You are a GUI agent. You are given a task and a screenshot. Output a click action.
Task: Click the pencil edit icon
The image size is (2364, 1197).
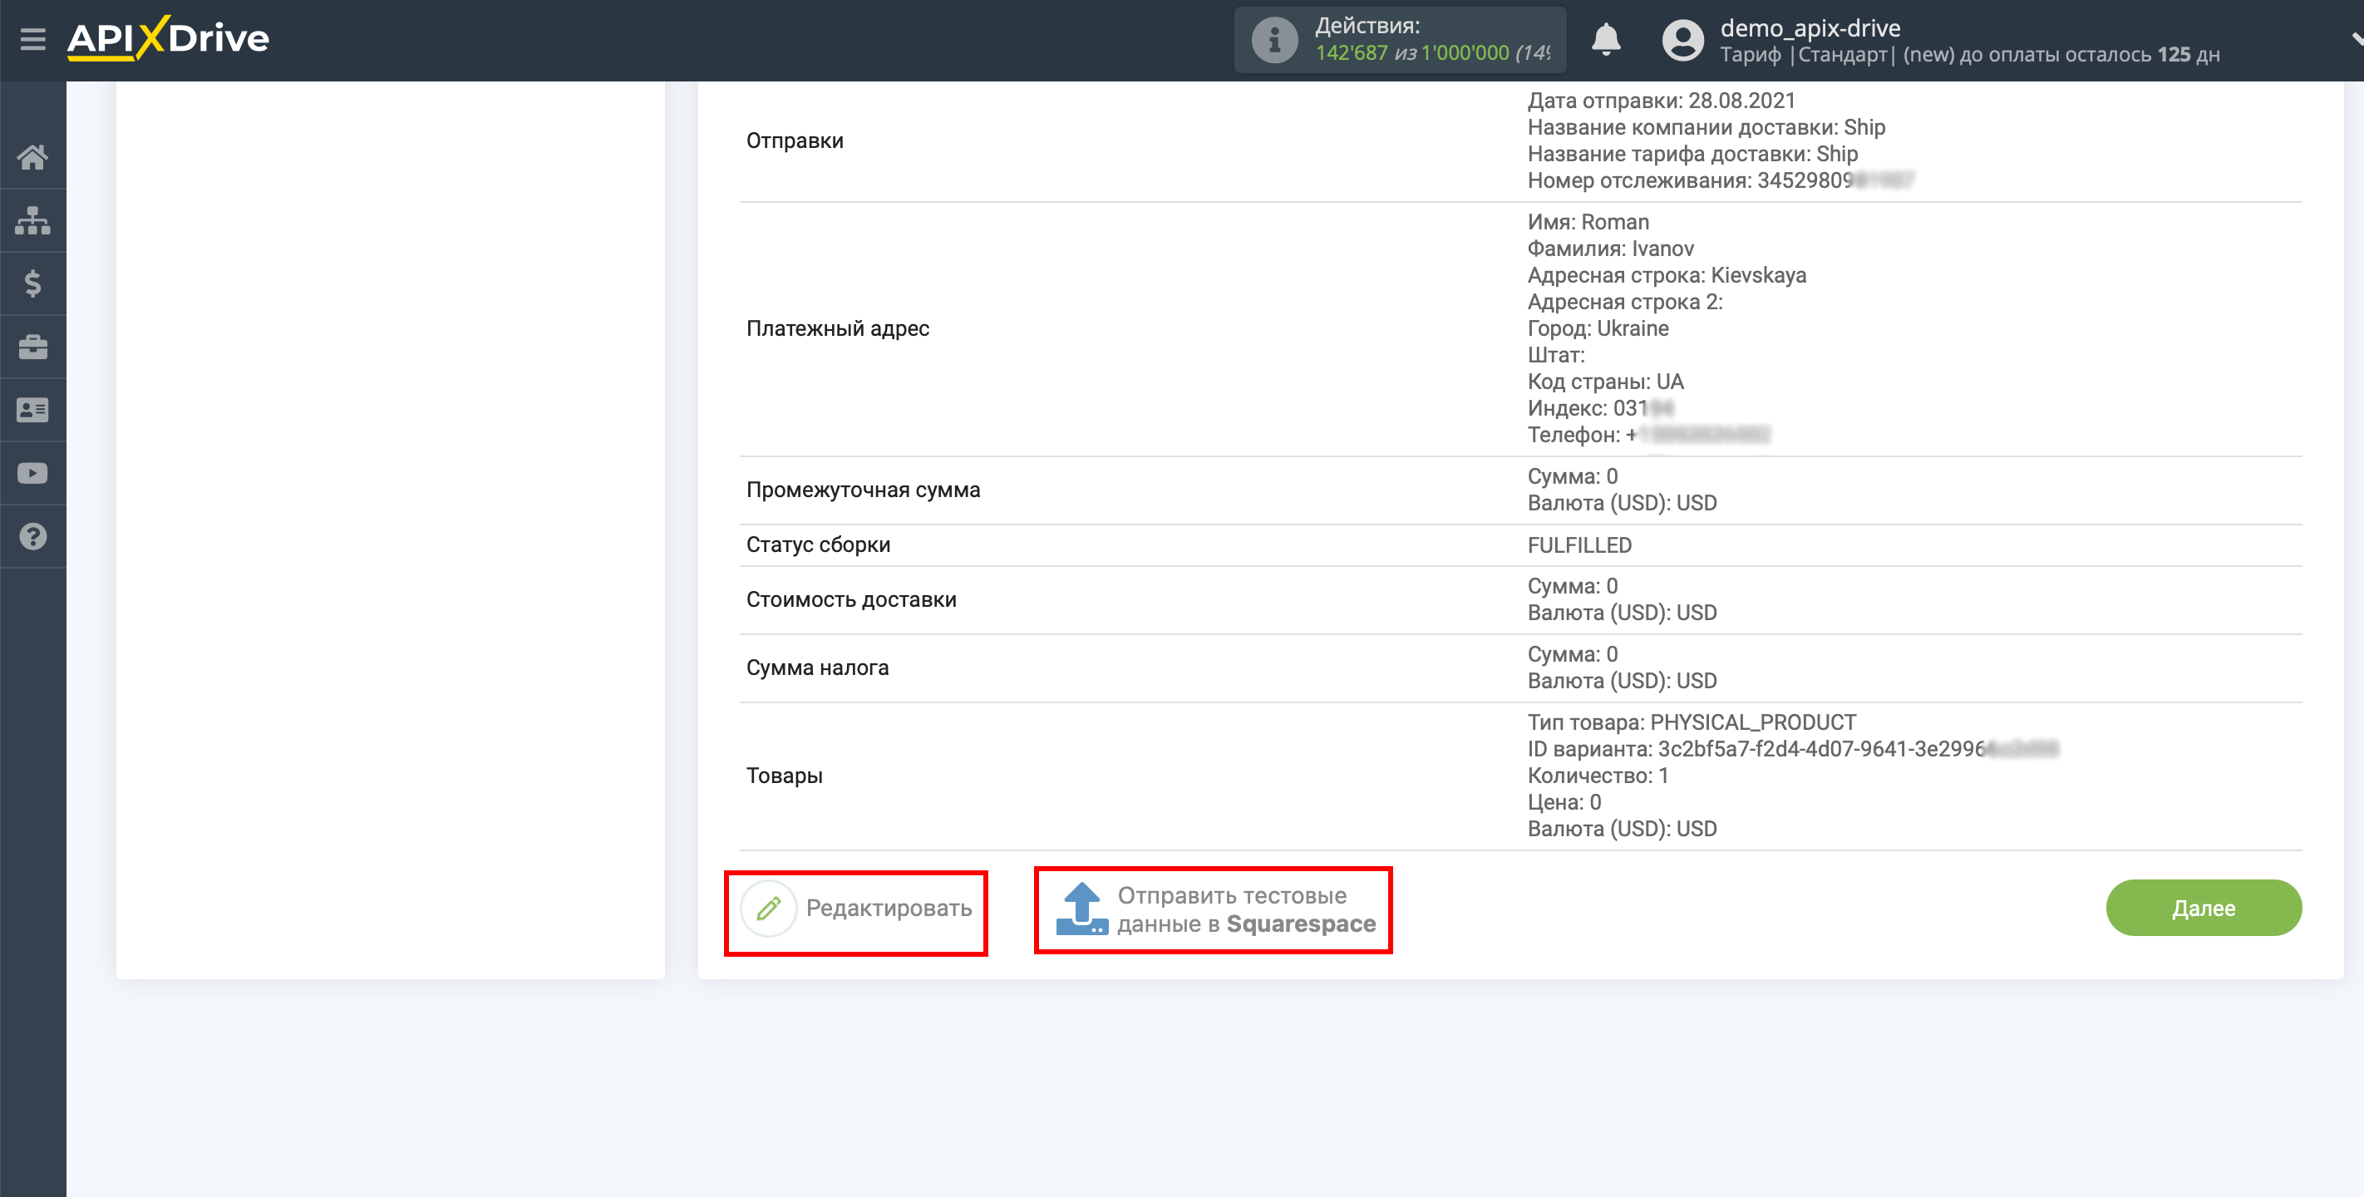click(768, 908)
